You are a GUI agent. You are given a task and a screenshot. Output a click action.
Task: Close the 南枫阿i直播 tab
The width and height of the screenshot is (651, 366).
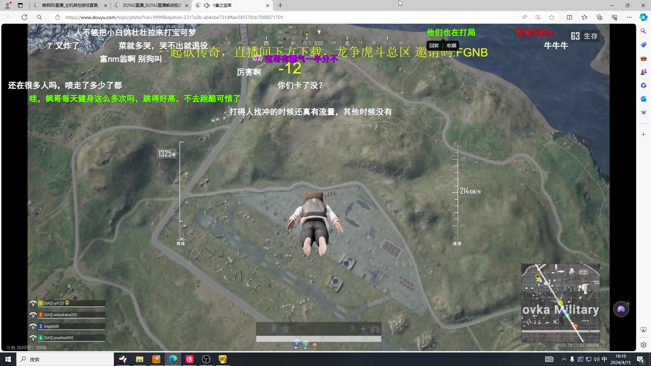[x=105, y=5]
